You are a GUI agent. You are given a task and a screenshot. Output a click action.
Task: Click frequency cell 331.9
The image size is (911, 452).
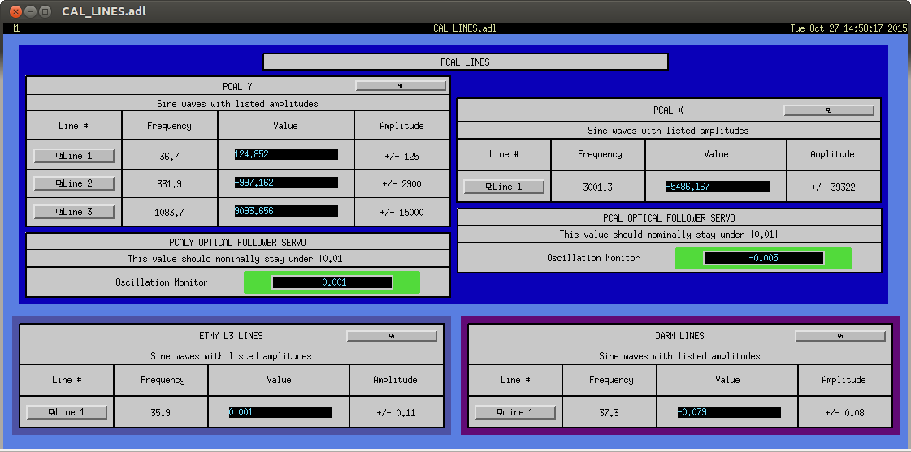tap(170, 183)
